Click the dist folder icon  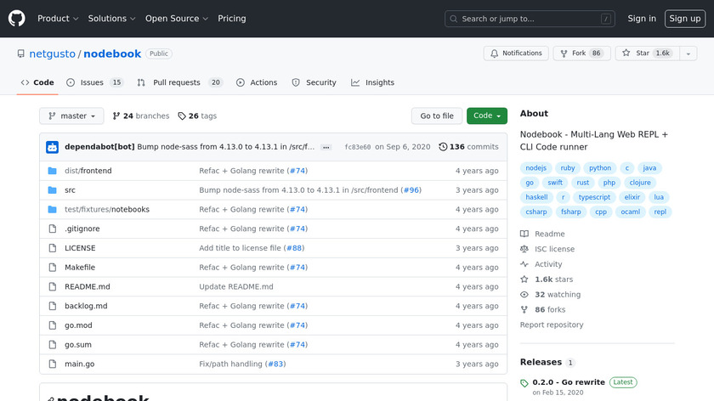(x=52, y=171)
